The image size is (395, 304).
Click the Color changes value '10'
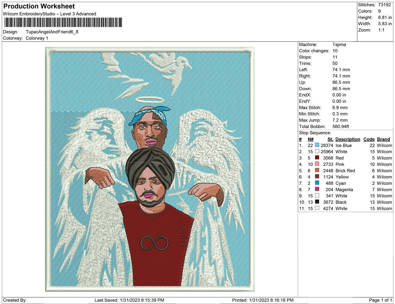tap(335, 51)
